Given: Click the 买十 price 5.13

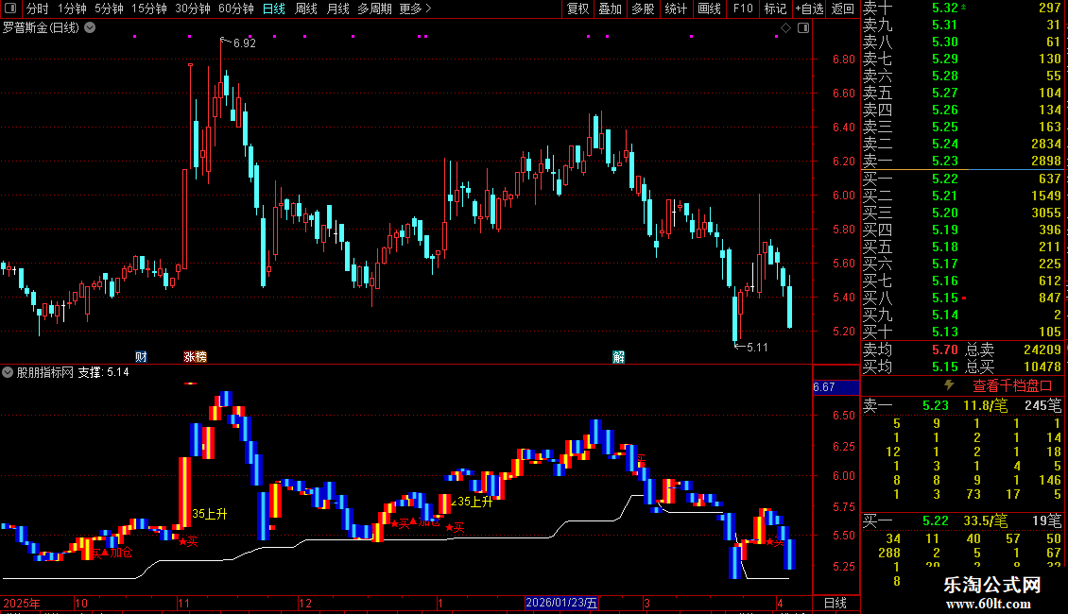Looking at the screenshot, I should point(945,332).
